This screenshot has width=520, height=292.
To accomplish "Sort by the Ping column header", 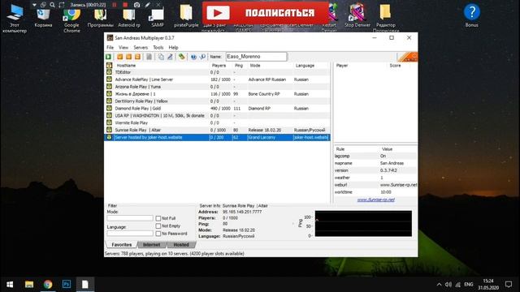I will pyautogui.click(x=239, y=66).
